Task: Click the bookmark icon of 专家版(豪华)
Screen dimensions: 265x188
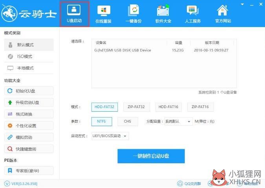Action: point(10,171)
